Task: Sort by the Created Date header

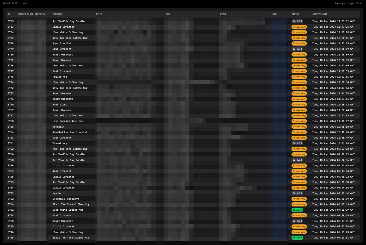Action: (320, 14)
